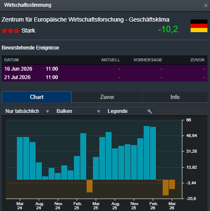
Task: Click the DATUM column header
Action: 11,60
